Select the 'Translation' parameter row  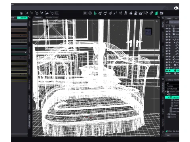tap(175, 100)
